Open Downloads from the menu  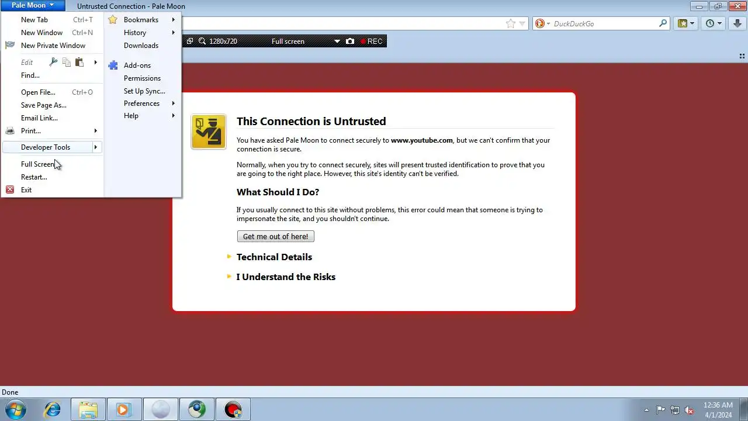pyautogui.click(x=143, y=46)
